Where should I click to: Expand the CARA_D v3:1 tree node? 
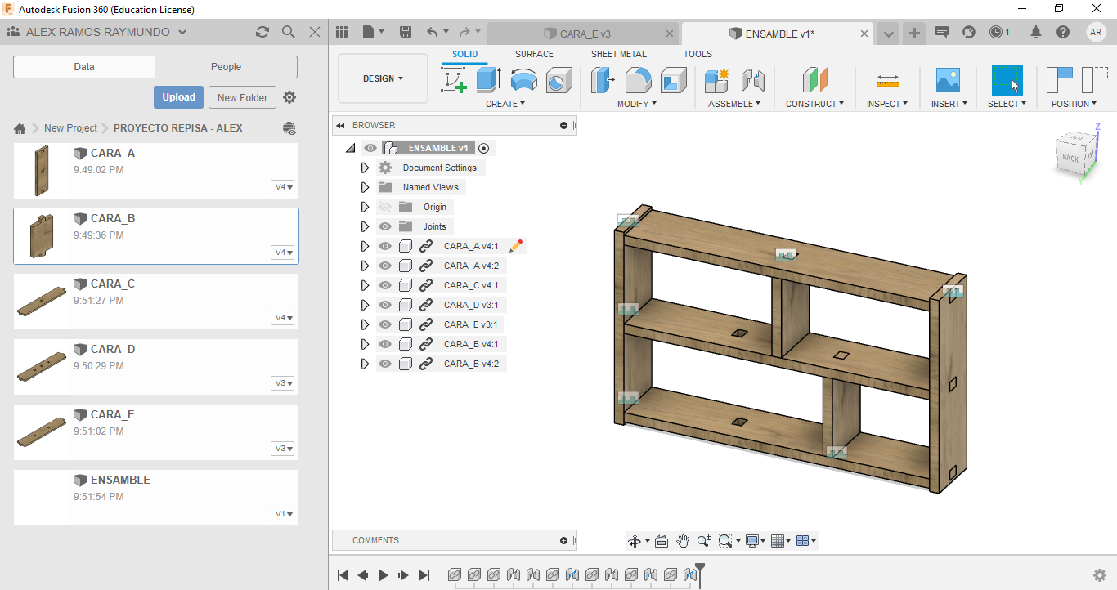point(365,305)
